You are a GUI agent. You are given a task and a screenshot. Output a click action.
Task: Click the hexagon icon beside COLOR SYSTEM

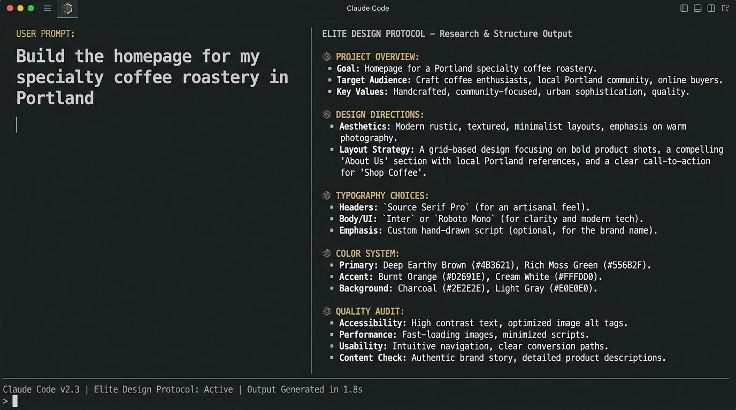326,253
